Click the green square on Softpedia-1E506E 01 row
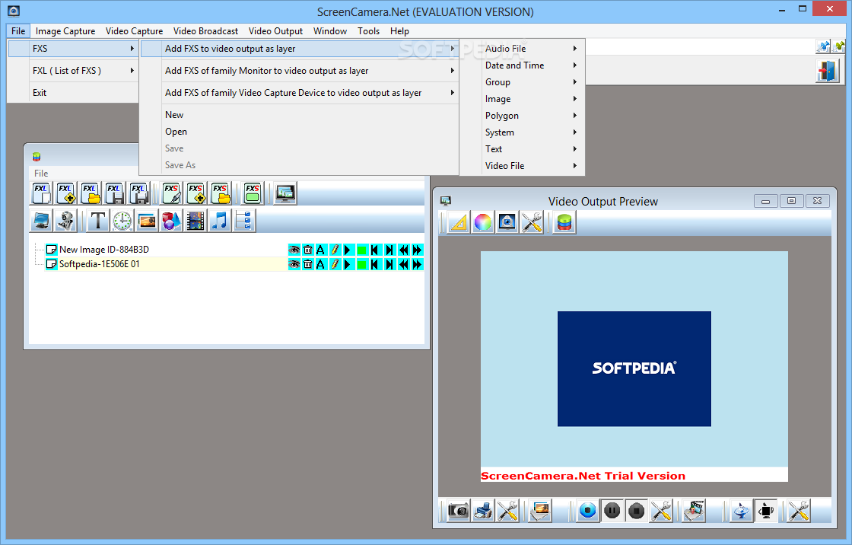This screenshot has width=852, height=545. pos(361,264)
